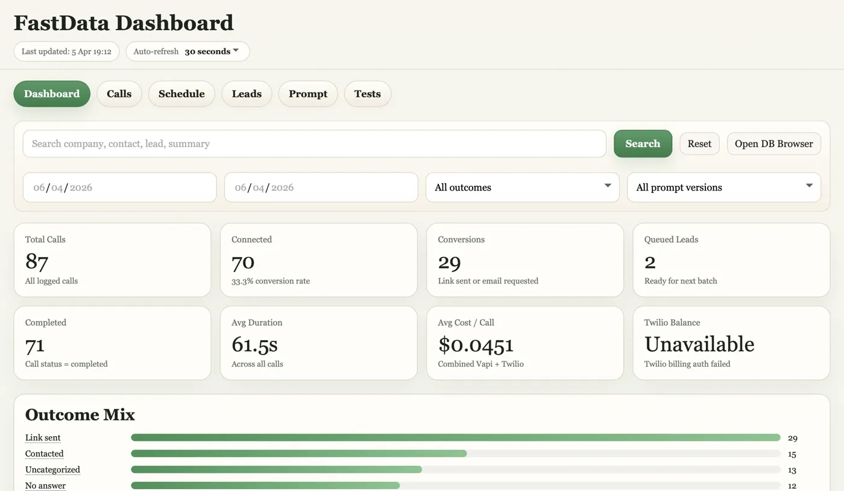Click the Uncategorized outcome bar
844x491 pixels.
[x=456, y=470]
